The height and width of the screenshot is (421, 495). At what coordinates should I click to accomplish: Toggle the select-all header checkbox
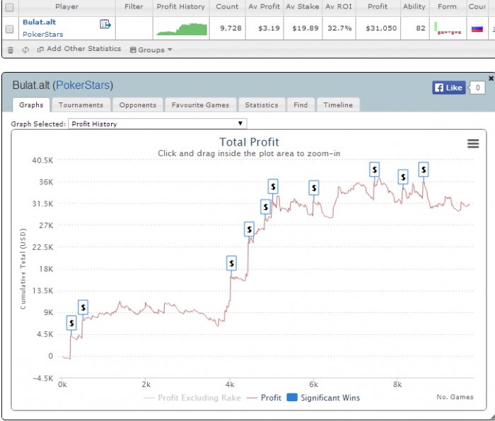[10, 7]
